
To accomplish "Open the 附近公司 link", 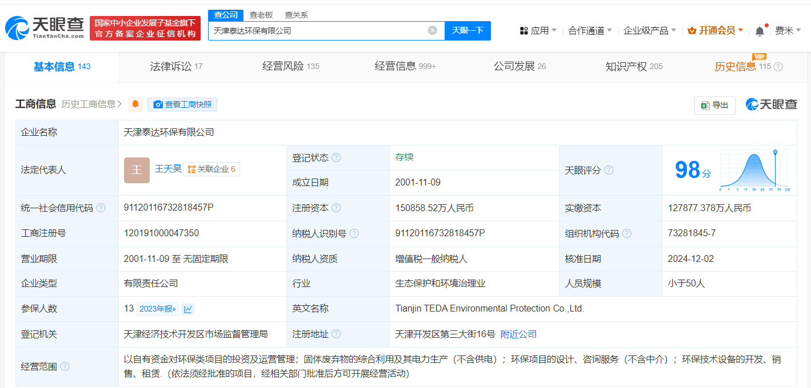I will pyautogui.click(x=518, y=334).
